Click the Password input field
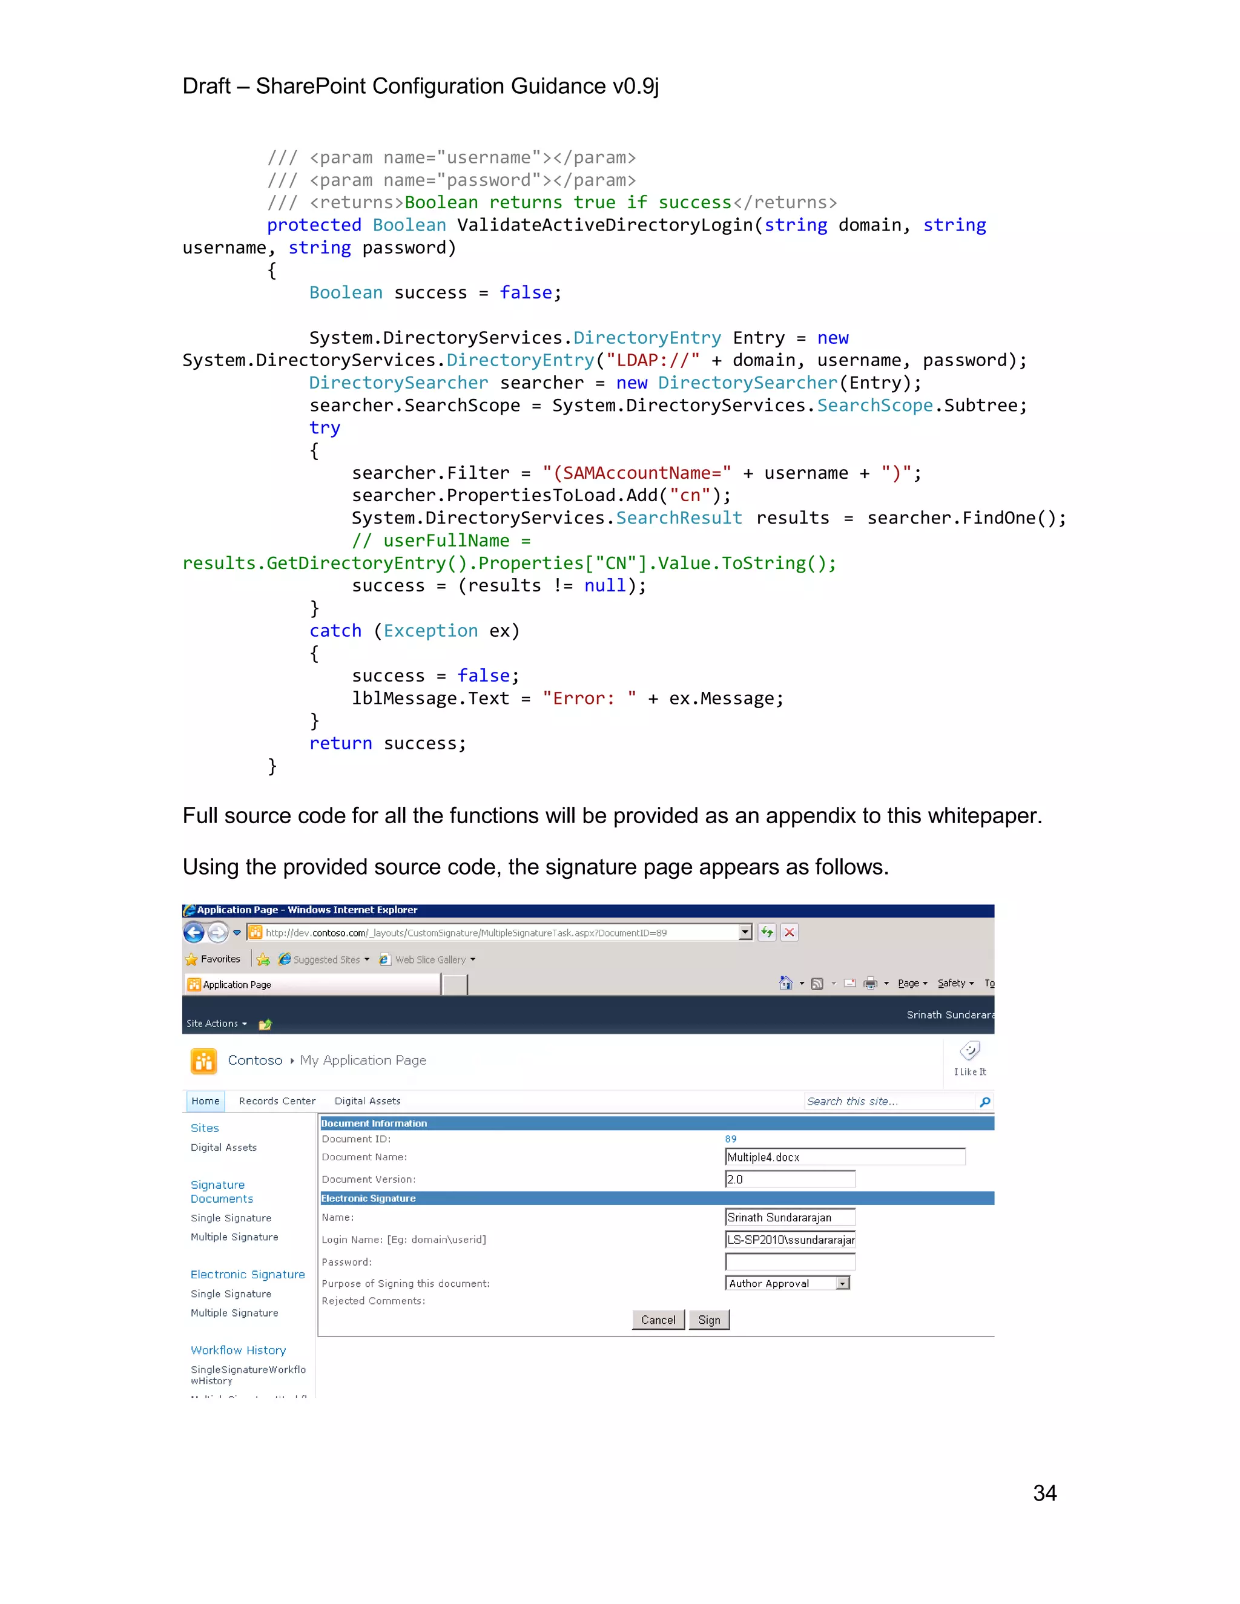The width and height of the screenshot is (1240, 1604). point(790,1262)
